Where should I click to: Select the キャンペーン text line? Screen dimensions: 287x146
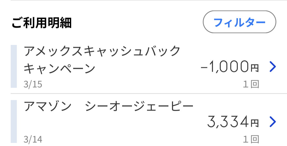[x=59, y=68]
